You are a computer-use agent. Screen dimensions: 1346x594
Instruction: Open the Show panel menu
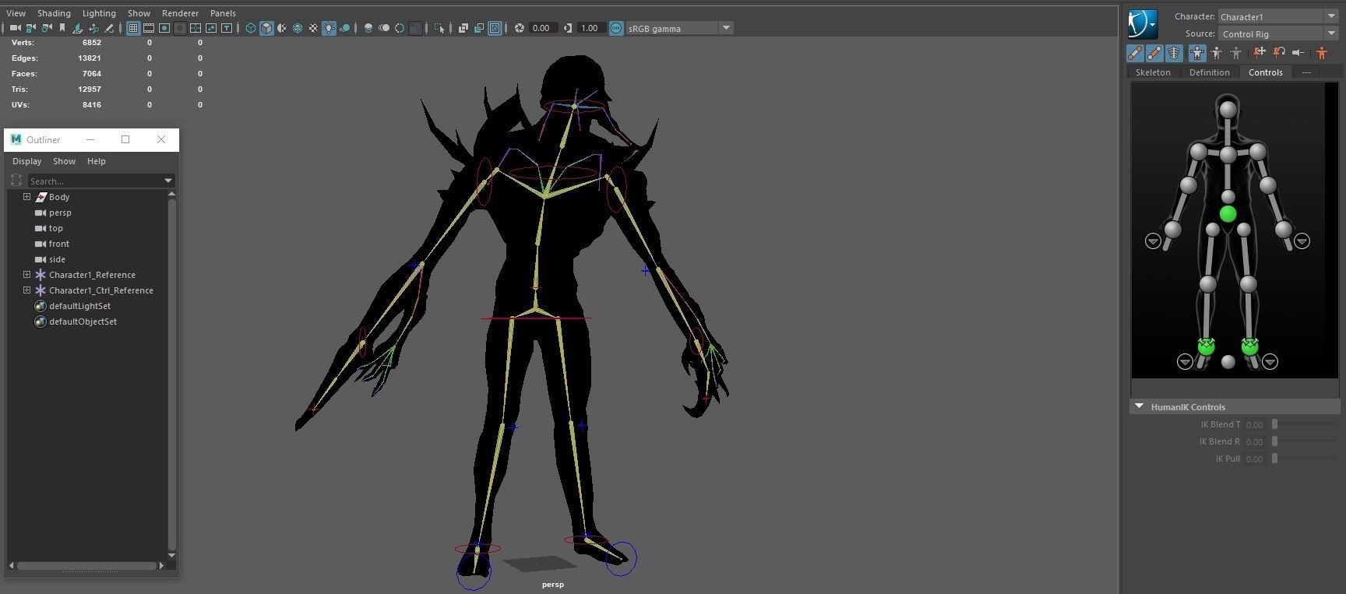coord(139,13)
